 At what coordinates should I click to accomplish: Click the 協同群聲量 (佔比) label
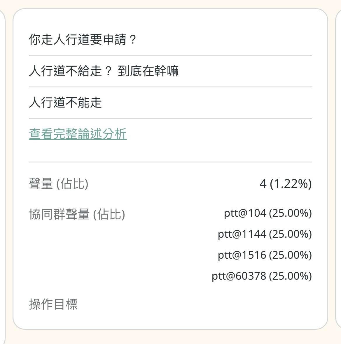click(x=77, y=214)
